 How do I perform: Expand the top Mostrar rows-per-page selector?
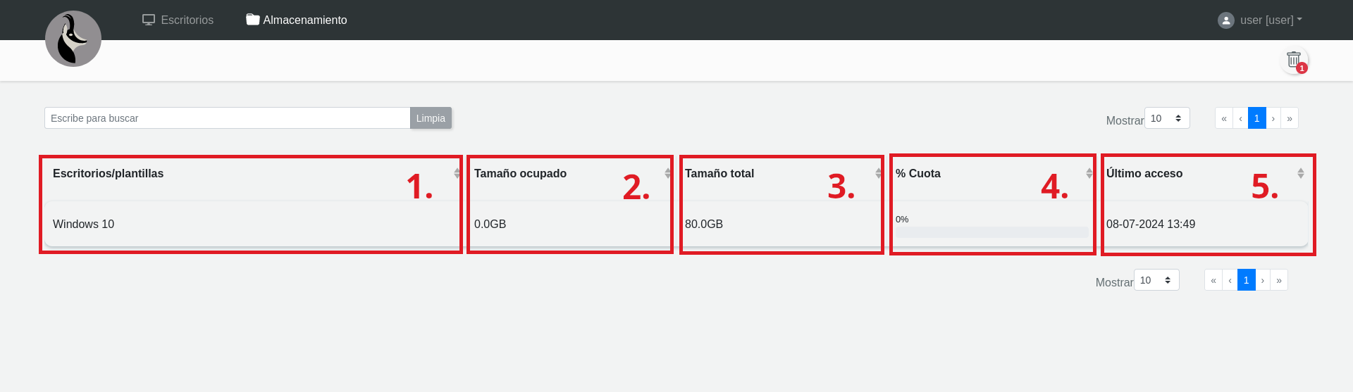(1166, 118)
